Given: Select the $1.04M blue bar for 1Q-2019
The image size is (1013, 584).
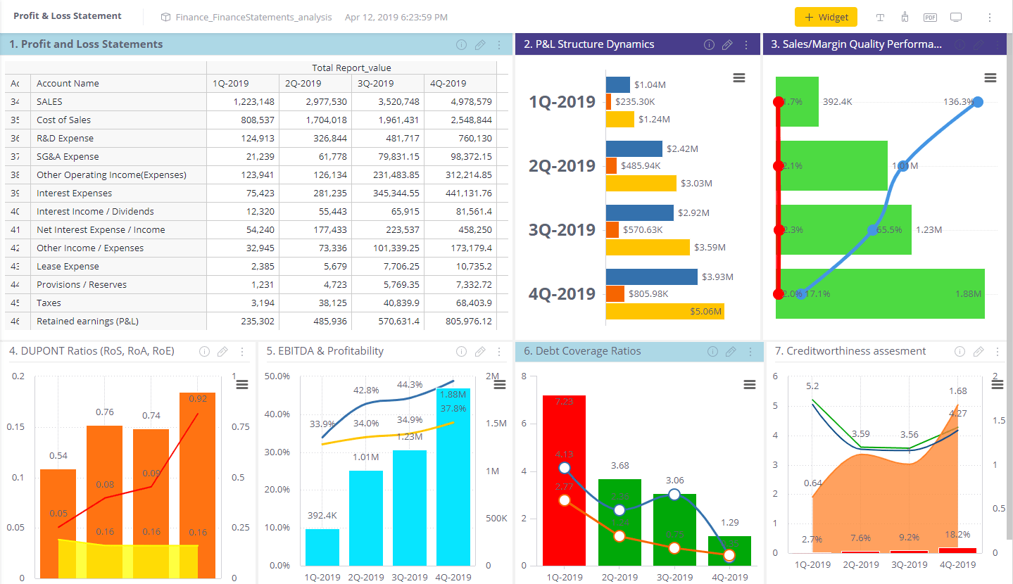Looking at the screenshot, I should tap(618, 84).
